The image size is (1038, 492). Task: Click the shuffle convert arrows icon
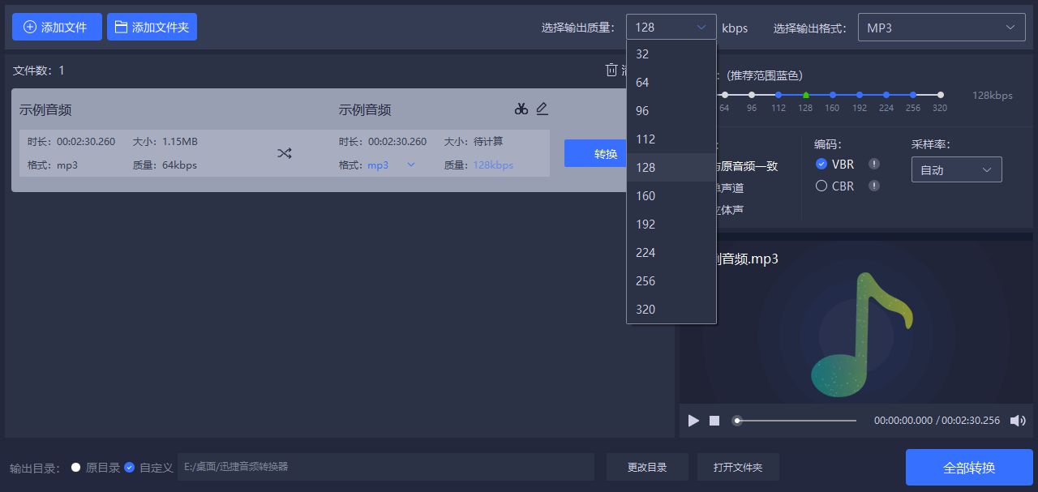click(x=284, y=153)
